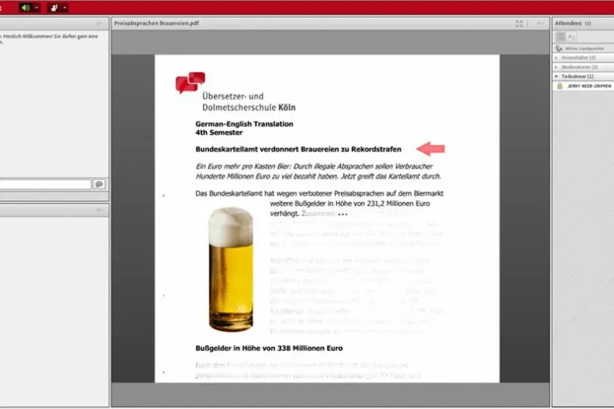This screenshot has height=409, width=614.
Task: Click the Preisabsprachen Brauereien.pdf title
Action: click(x=156, y=23)
